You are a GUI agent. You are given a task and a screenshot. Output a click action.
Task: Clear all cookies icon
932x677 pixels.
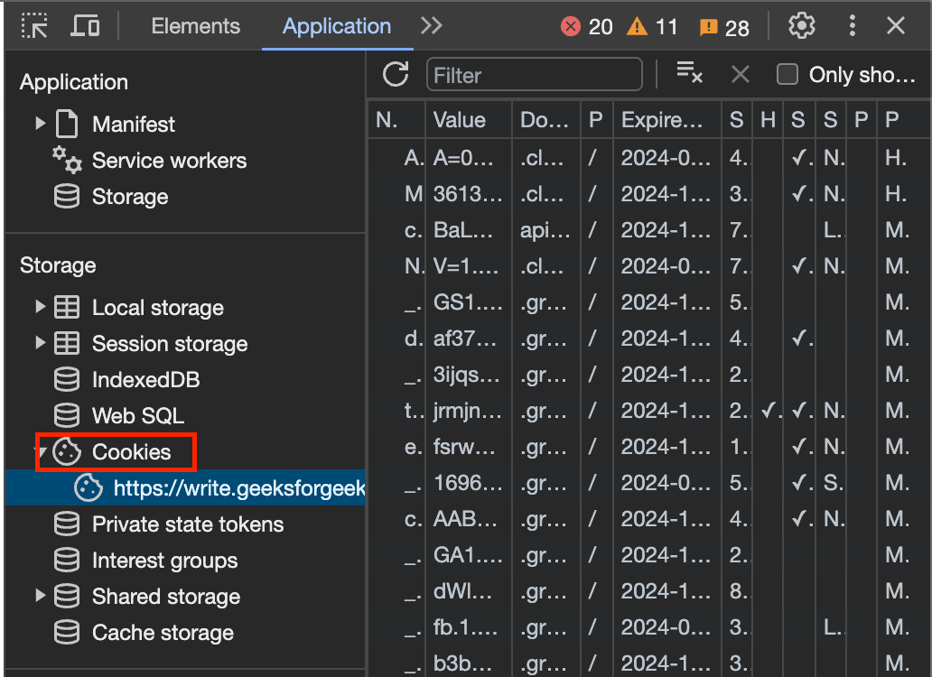(x=690, y=75)
